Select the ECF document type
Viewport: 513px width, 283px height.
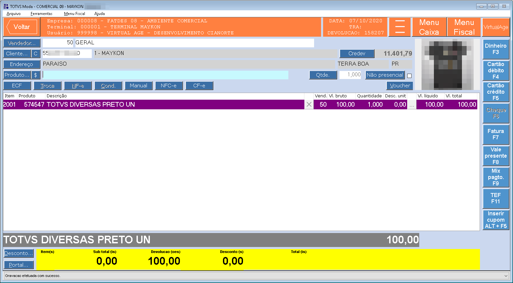pyautogui.click(x=17, y=86)
